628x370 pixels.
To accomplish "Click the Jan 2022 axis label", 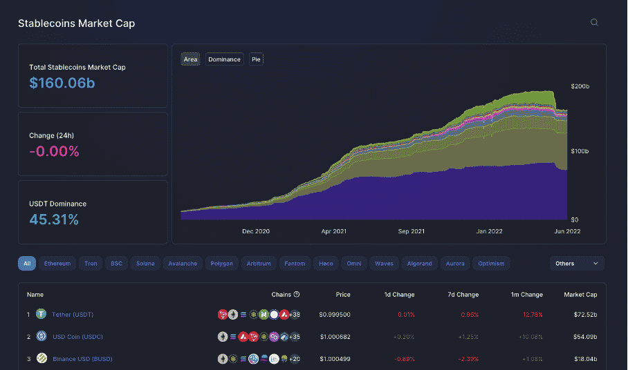I will (x=489, y=231).
